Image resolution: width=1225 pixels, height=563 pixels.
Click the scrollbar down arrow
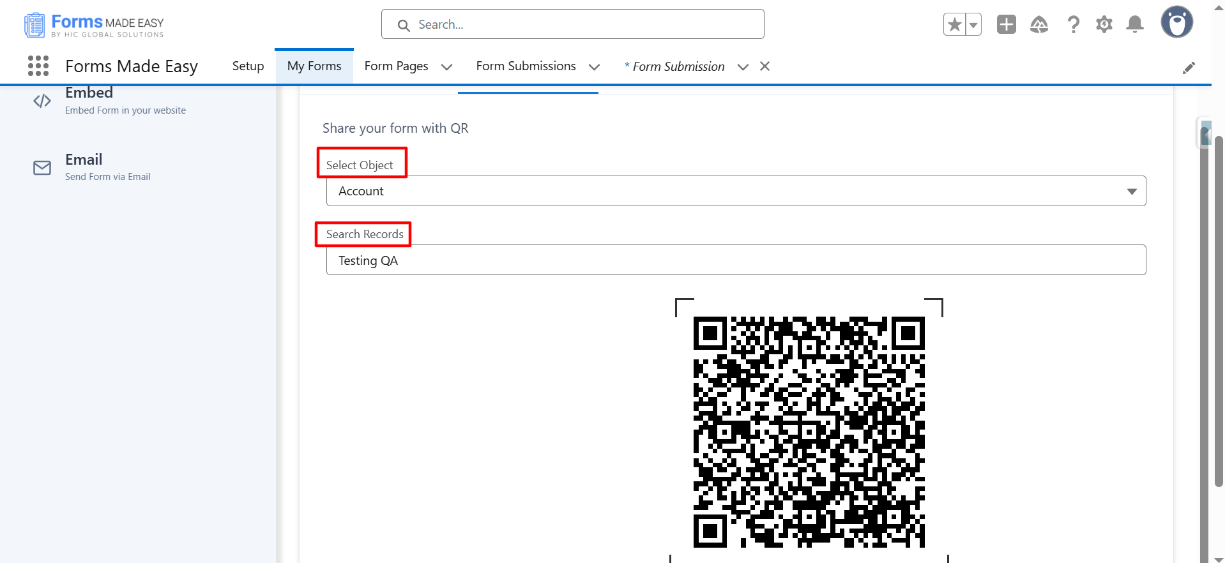(x=1219, y=559)
